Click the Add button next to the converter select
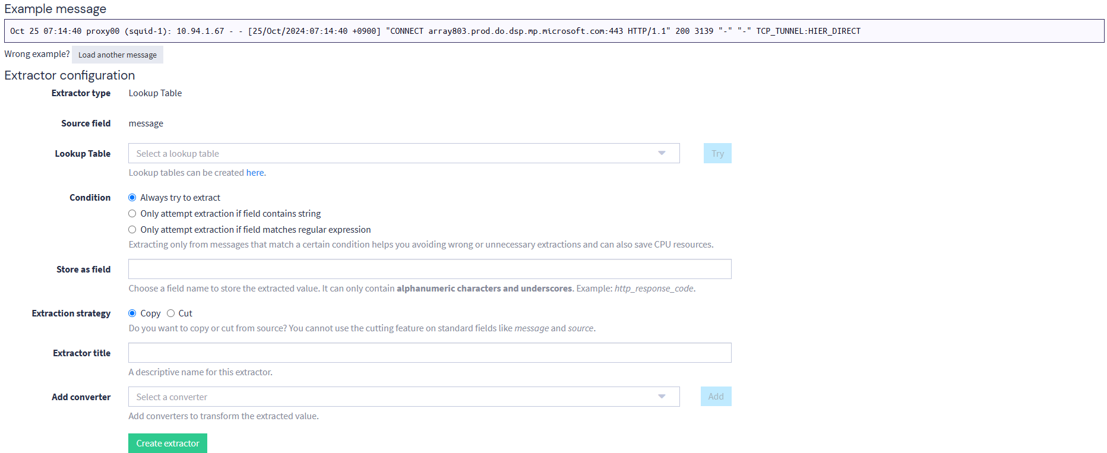Image resolution: width=1107 pixels, height=453 pixels. tap(716, 397)
